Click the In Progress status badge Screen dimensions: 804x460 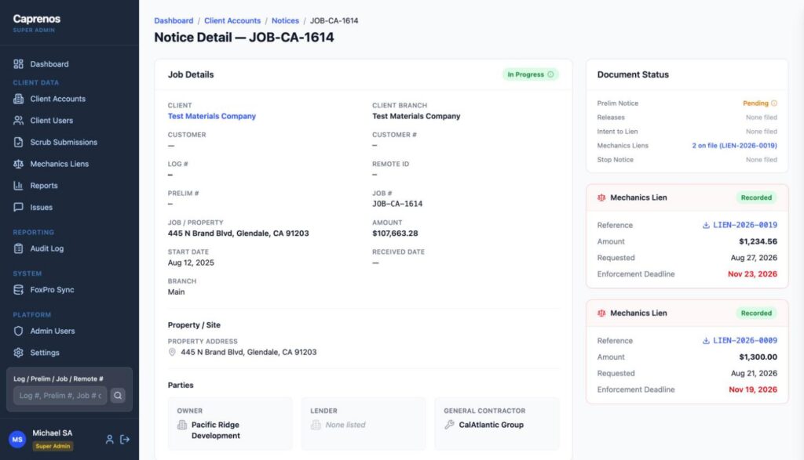[531, 74]
